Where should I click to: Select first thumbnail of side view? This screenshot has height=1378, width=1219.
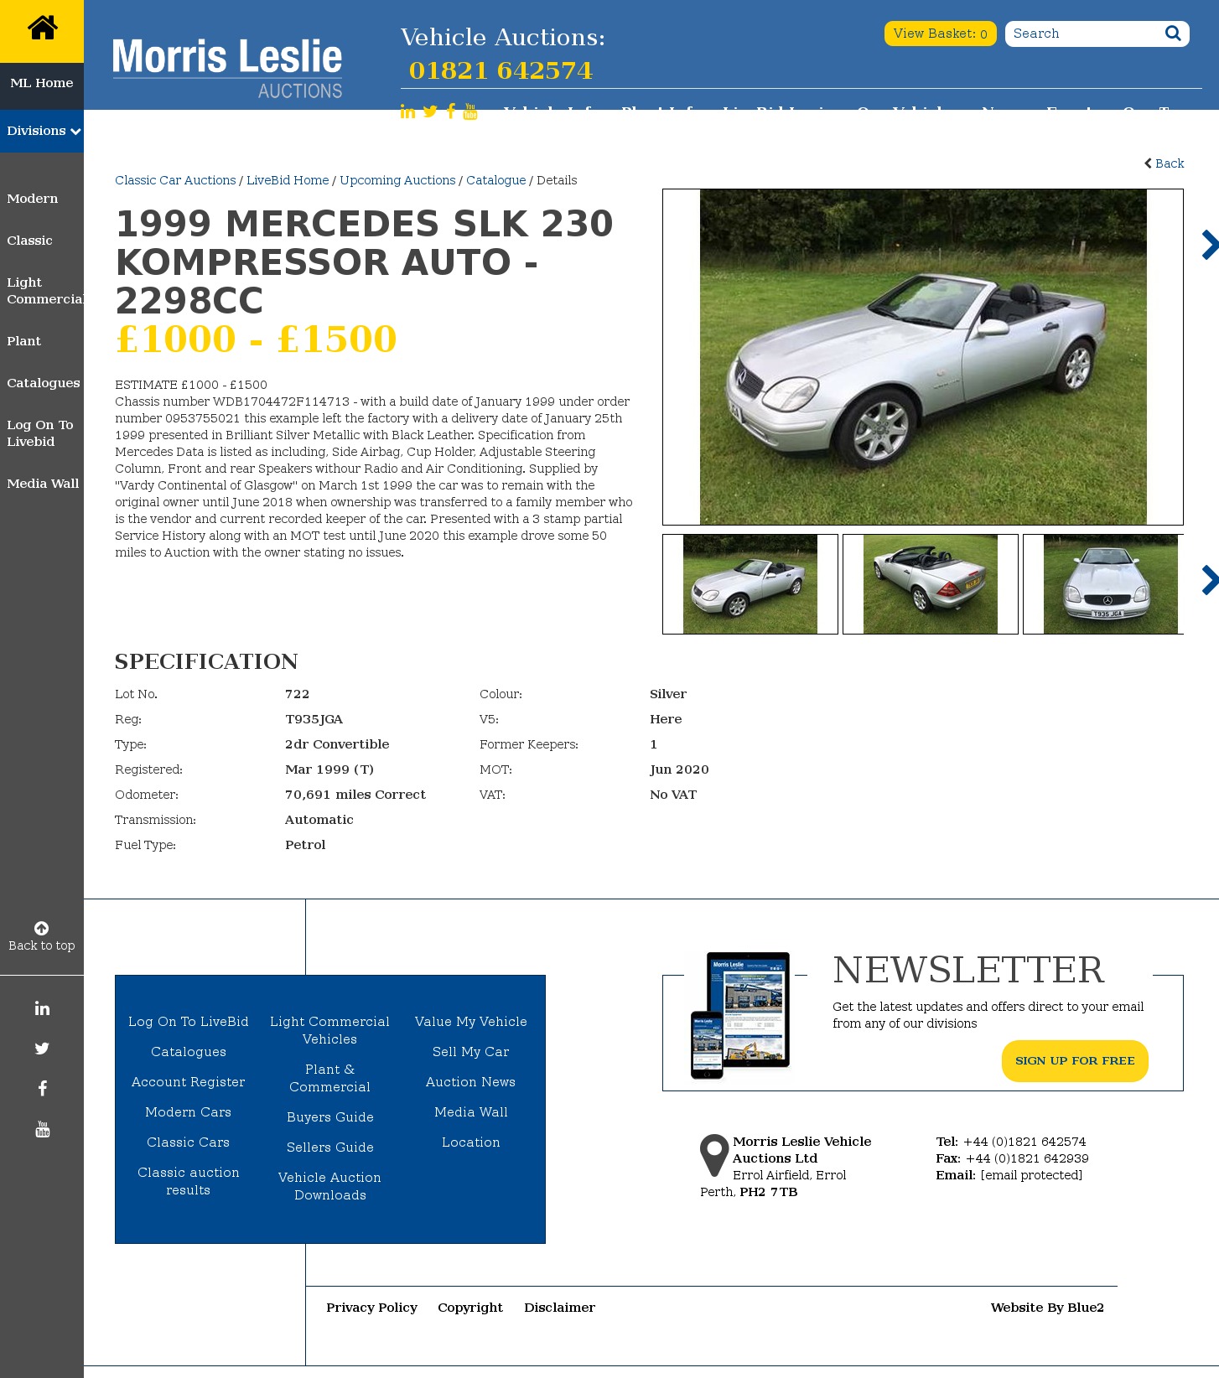tap(750, 584)
